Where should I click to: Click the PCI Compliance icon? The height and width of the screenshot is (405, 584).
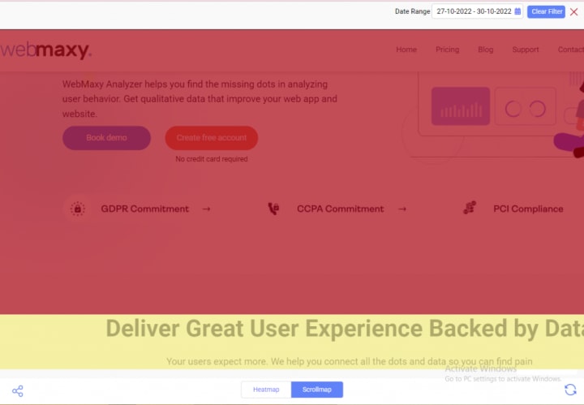point(470,208)
